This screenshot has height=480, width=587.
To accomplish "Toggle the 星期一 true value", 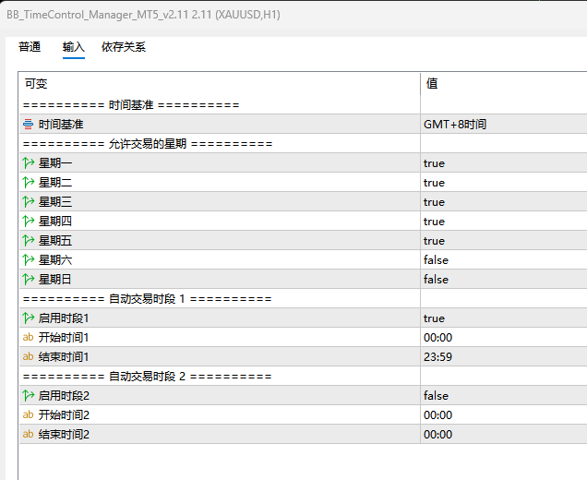I will pos(434,163).
